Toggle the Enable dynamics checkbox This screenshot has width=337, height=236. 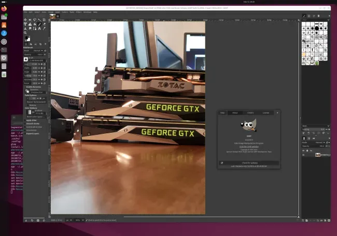click(25, 87)
